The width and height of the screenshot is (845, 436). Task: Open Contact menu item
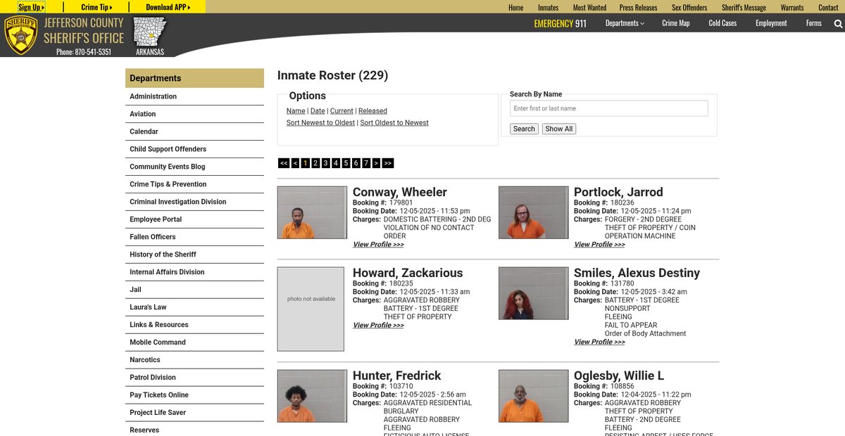828,8
